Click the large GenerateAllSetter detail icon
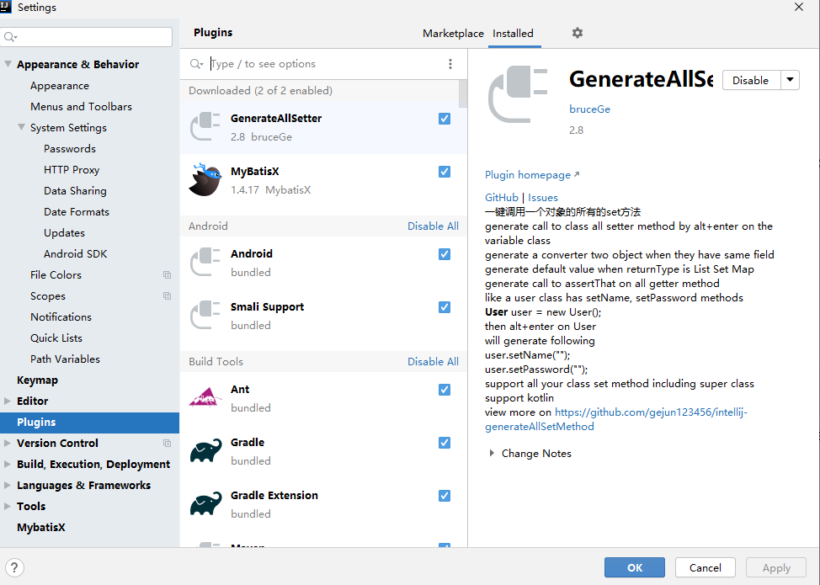The height and width of the screenshot is (585, 820). [x=518, y=94]
